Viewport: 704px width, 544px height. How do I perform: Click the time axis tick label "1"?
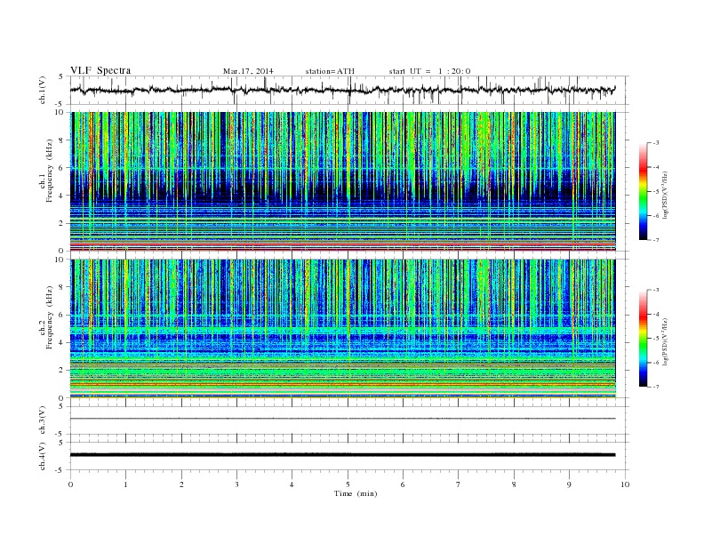pos(125,484)
